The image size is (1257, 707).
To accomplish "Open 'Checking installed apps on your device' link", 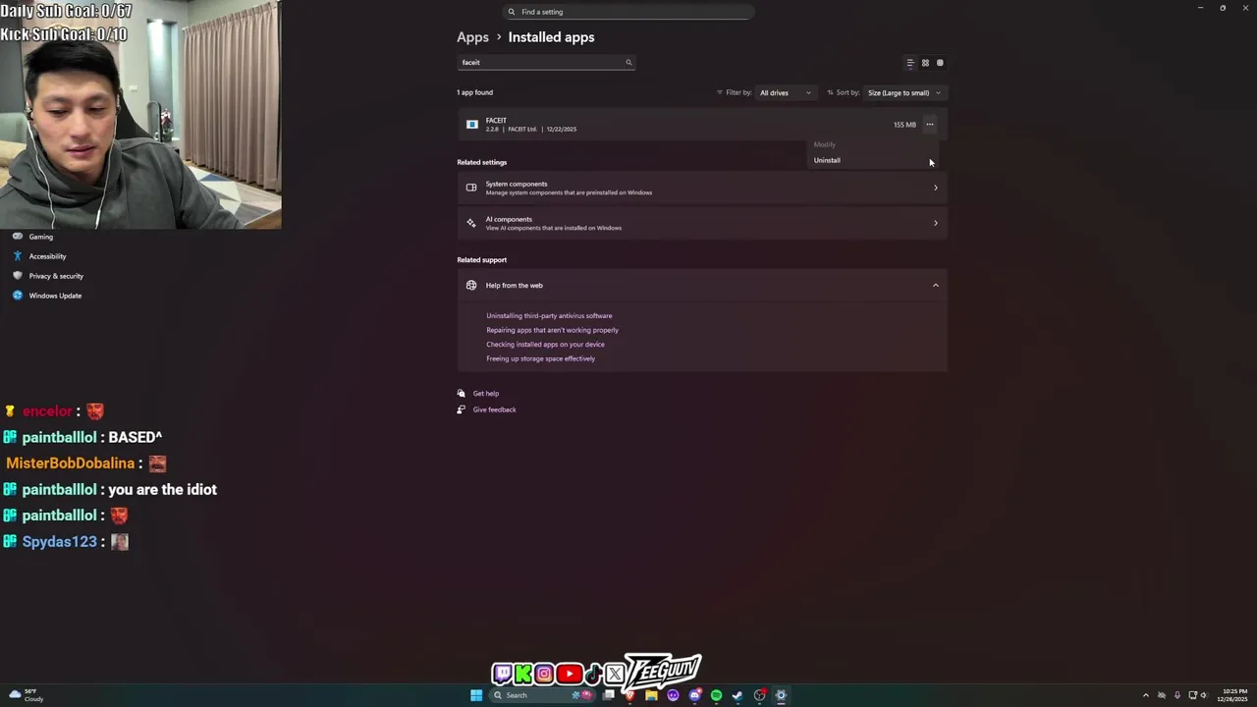I will coord(545,345).
